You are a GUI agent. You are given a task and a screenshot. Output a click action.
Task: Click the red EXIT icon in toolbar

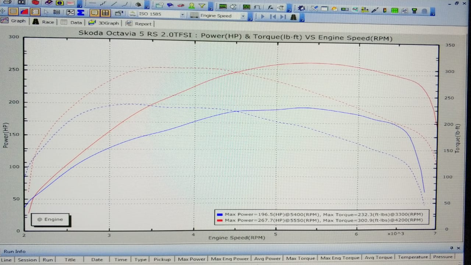pyautogui.click(x=70, y=2)
